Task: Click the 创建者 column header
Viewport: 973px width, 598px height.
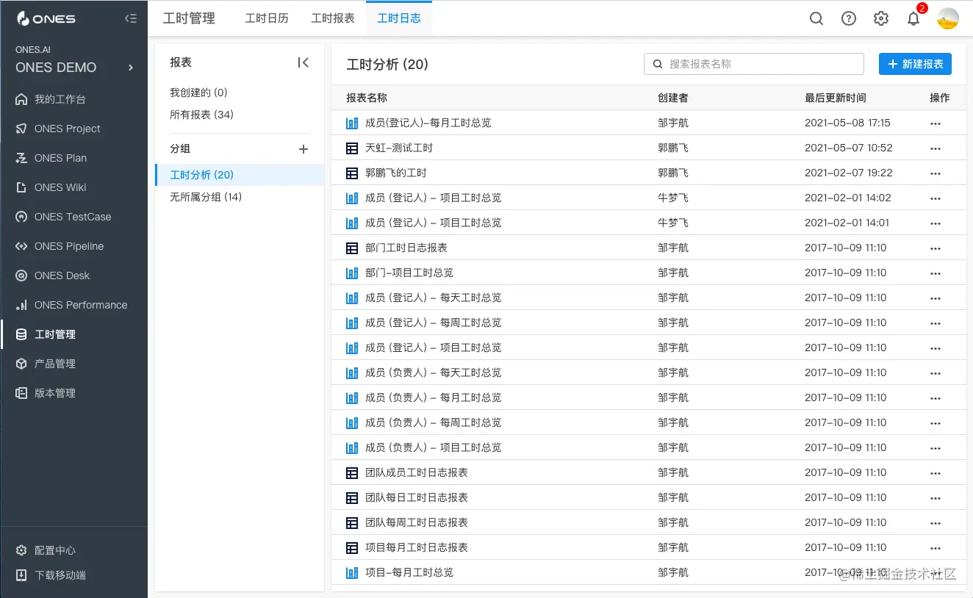Action: tap(673, 98)
